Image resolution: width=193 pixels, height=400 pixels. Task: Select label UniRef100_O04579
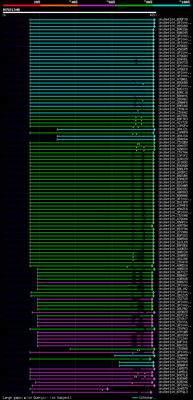173,389
